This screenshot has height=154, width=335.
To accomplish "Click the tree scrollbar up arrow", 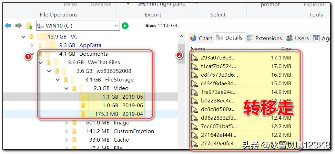I will [x=181, y=36].
